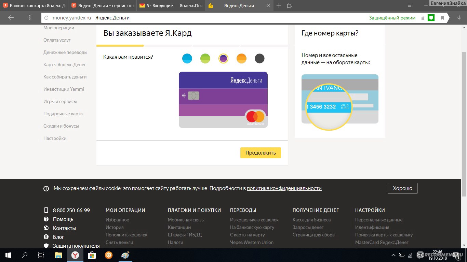Open Скидки и бонусы in the sidebar
The image size is (467, 262).
click(x=61, y=126)
